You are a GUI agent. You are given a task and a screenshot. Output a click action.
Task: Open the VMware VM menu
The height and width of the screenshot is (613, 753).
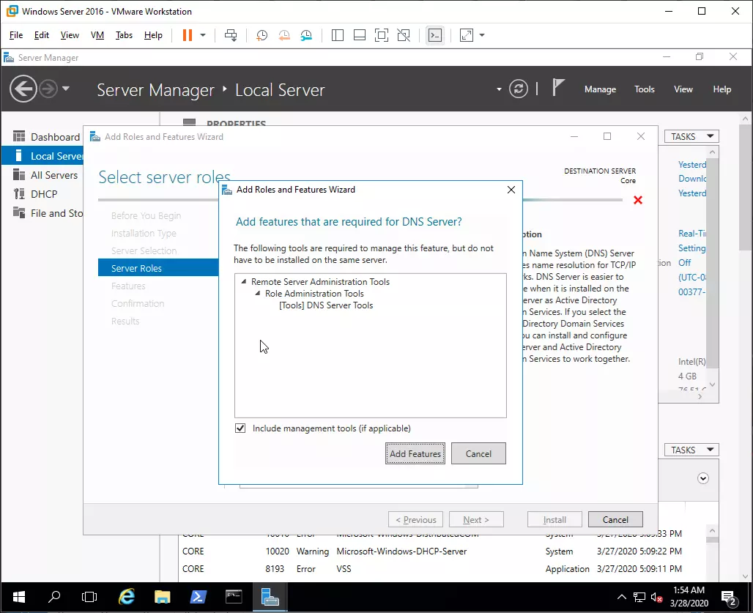97,35
